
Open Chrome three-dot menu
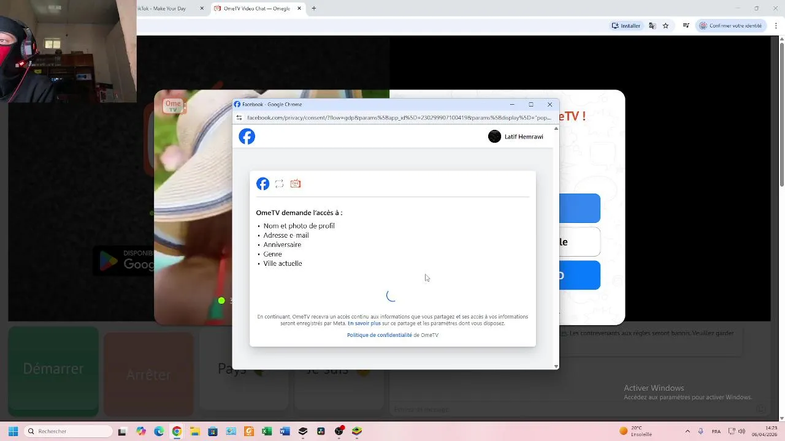point(776,26)
